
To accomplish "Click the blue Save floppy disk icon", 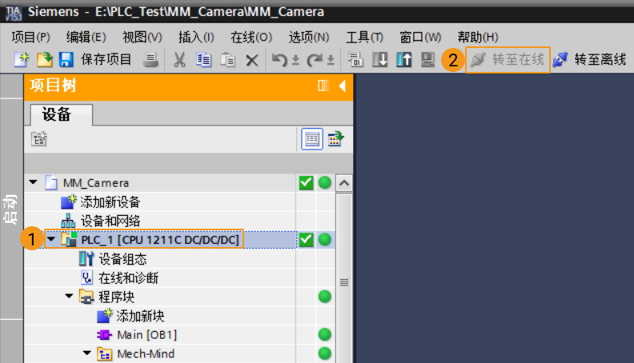I will [x=66, y=60].
